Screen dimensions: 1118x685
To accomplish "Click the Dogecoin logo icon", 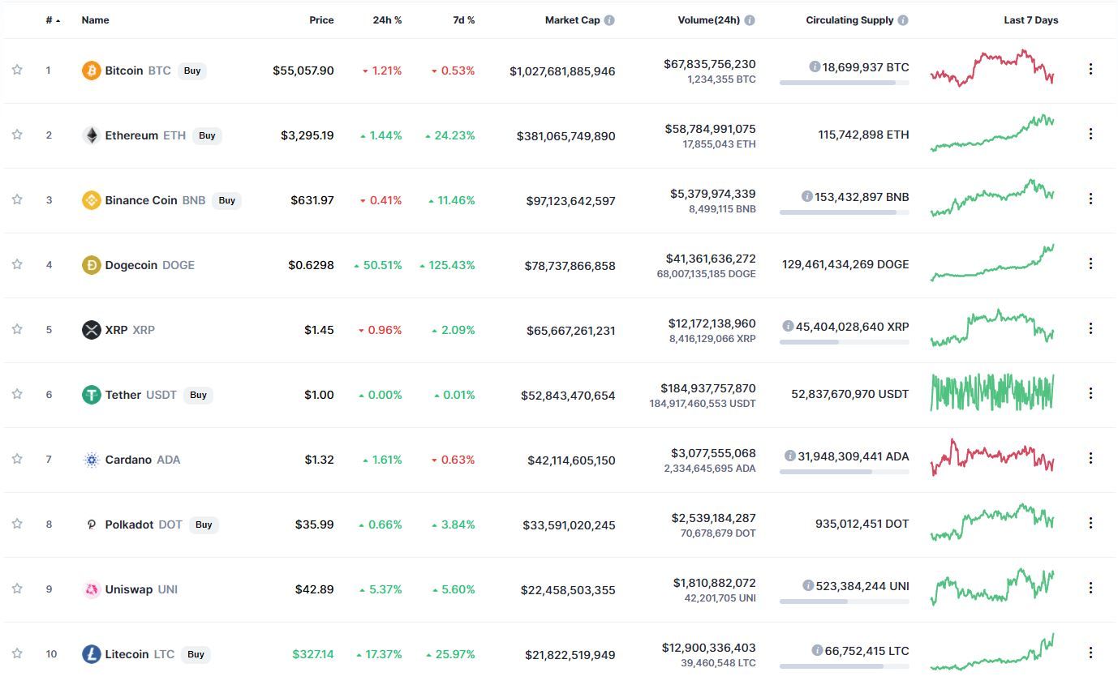I will click(x=92, y=265).
